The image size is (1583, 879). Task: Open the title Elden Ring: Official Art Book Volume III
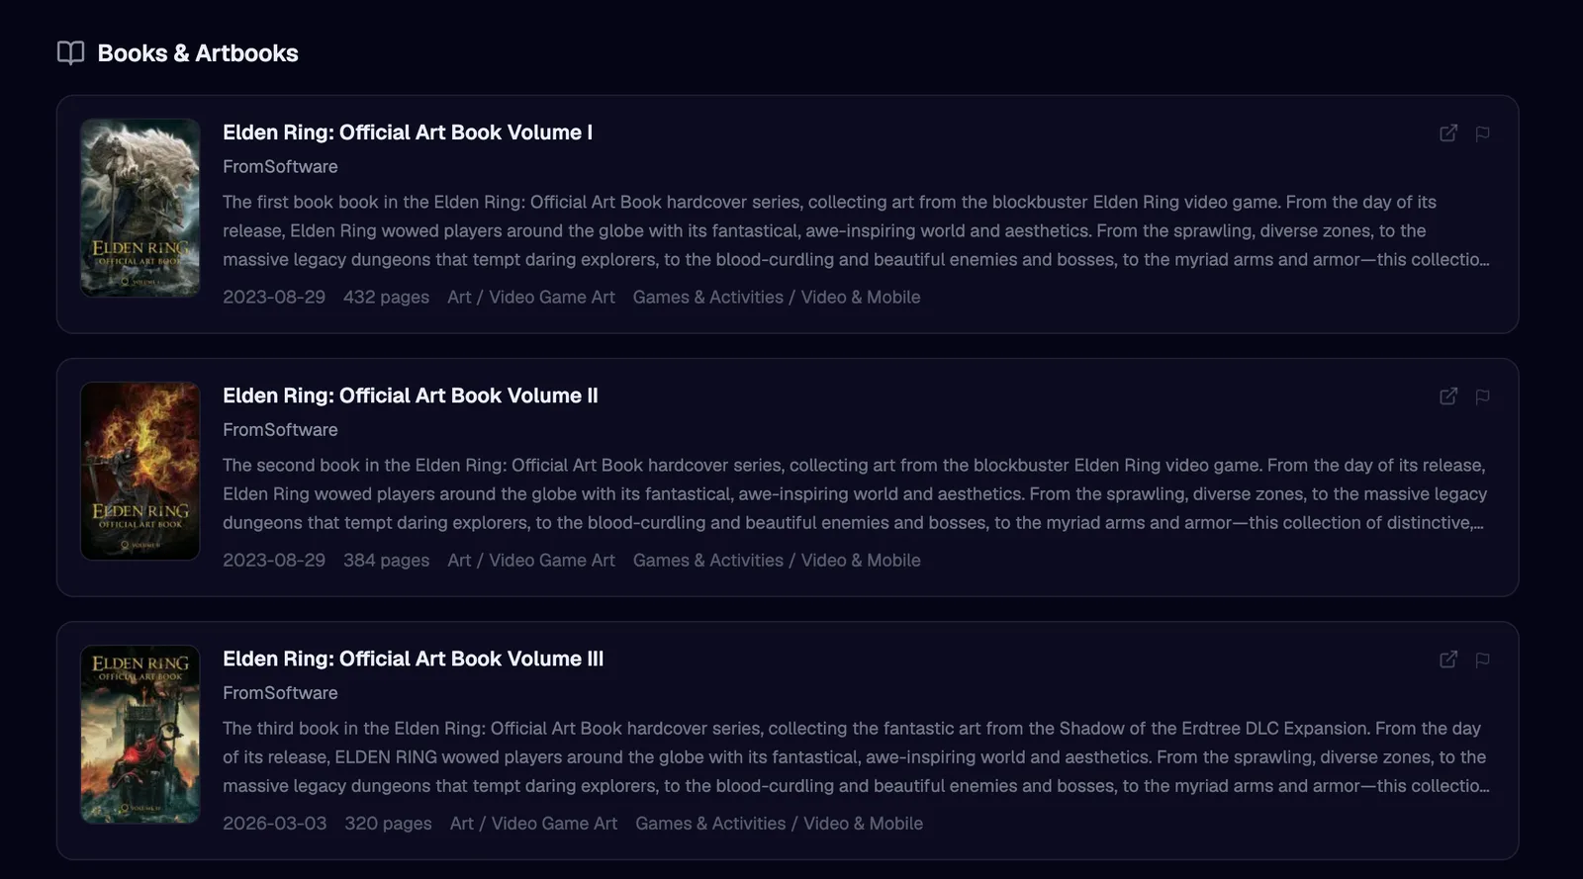[414, 659]
